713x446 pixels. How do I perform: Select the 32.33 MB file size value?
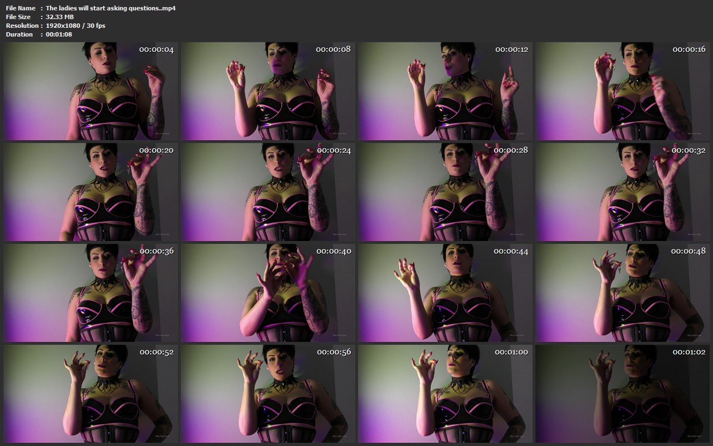(59, 17)
